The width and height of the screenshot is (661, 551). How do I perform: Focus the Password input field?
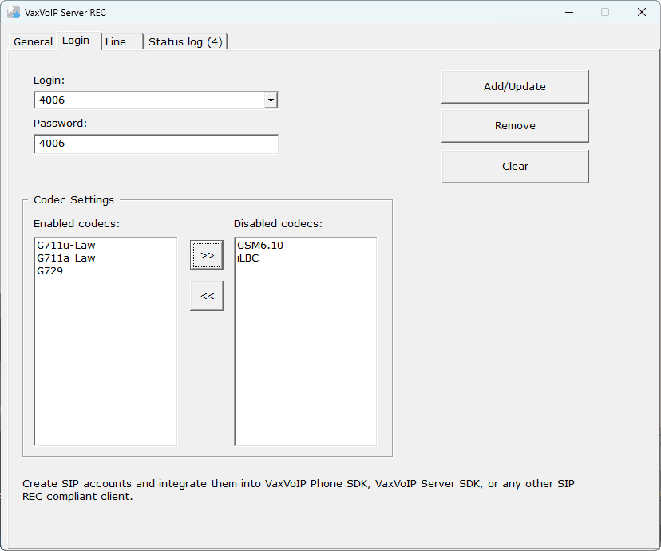coord(156,144)
